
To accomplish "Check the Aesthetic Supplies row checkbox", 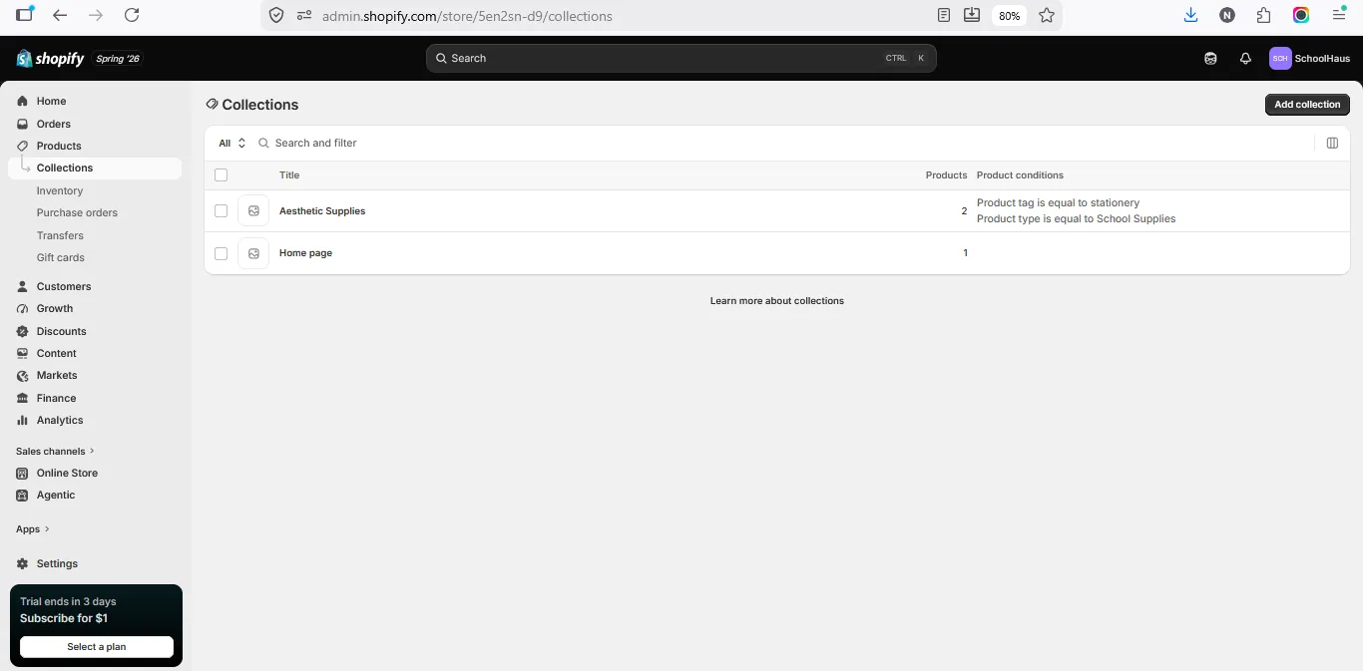I will pos(222,211).
